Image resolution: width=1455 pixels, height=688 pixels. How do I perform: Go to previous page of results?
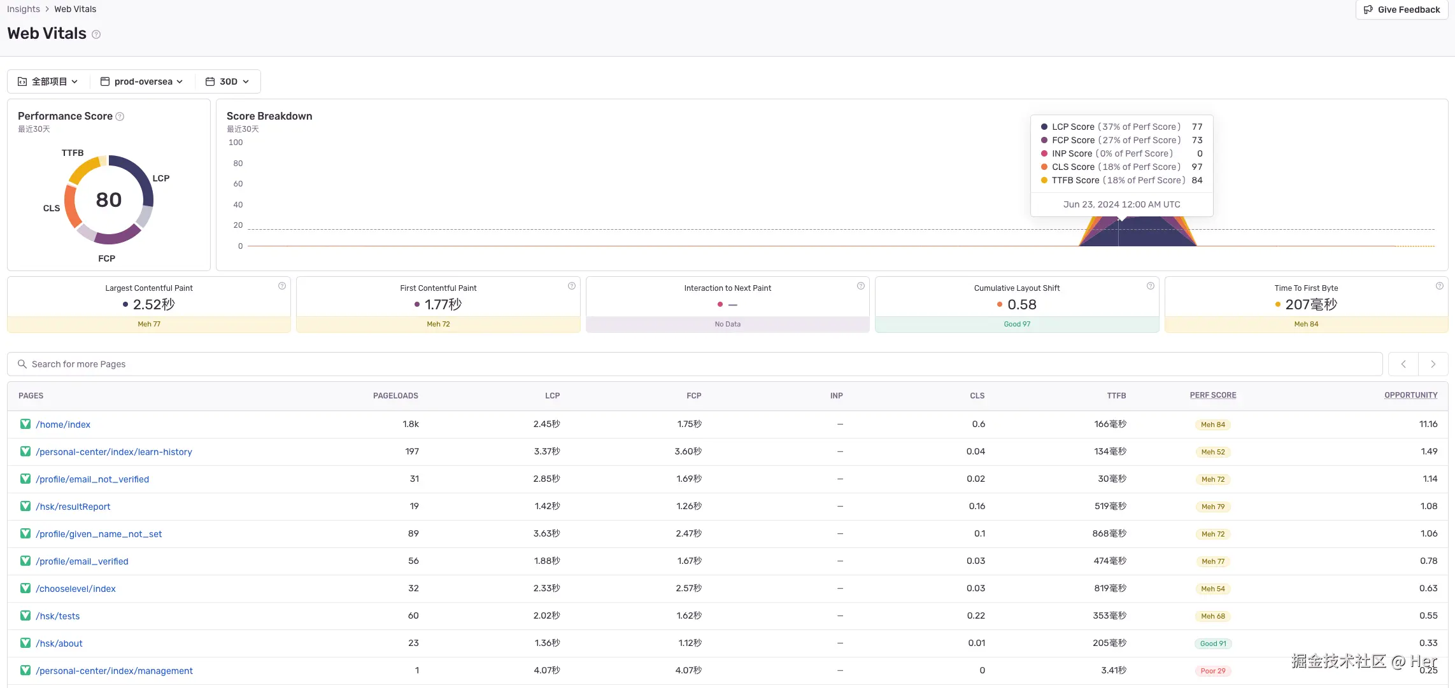point(1403,364)
